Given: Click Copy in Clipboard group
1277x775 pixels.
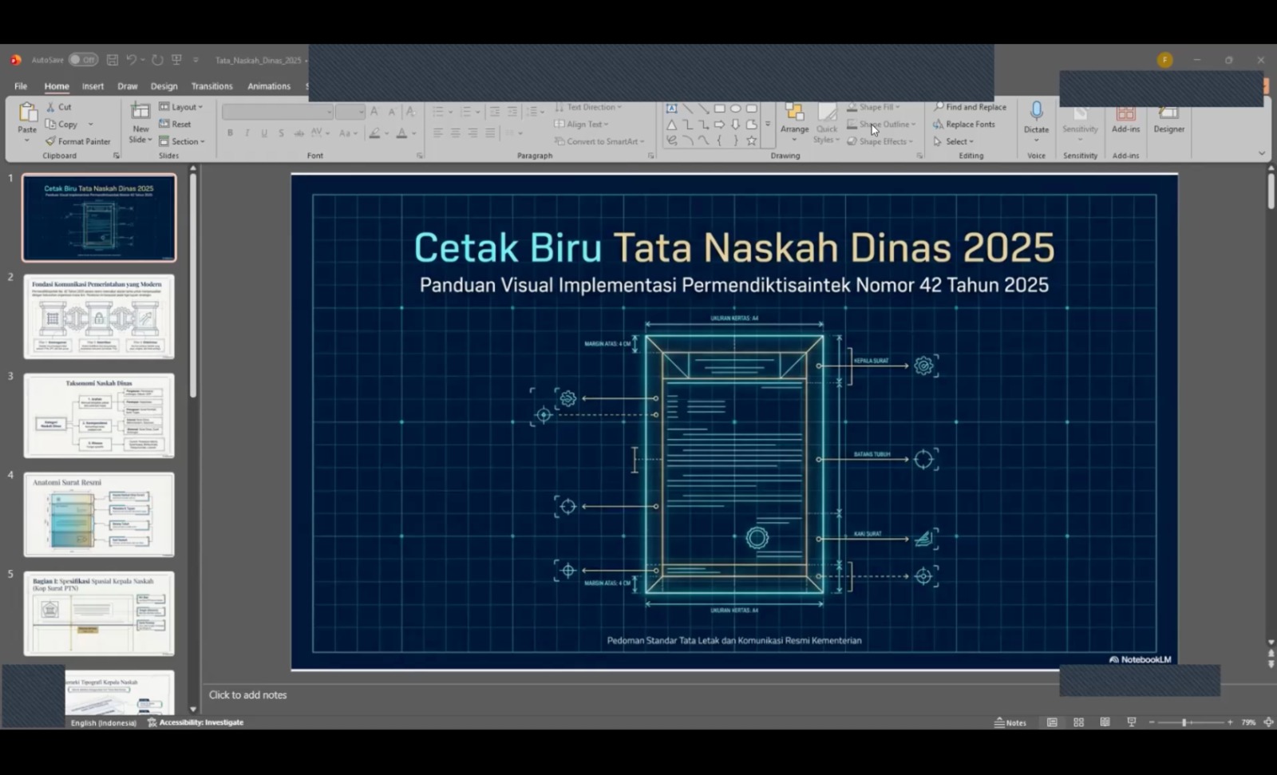Looking at the screenshot, I should point(61,125).
